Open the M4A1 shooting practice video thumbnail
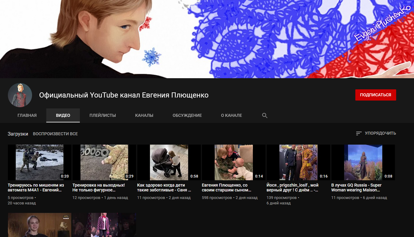The image size is (414, 237). (39, 162)
